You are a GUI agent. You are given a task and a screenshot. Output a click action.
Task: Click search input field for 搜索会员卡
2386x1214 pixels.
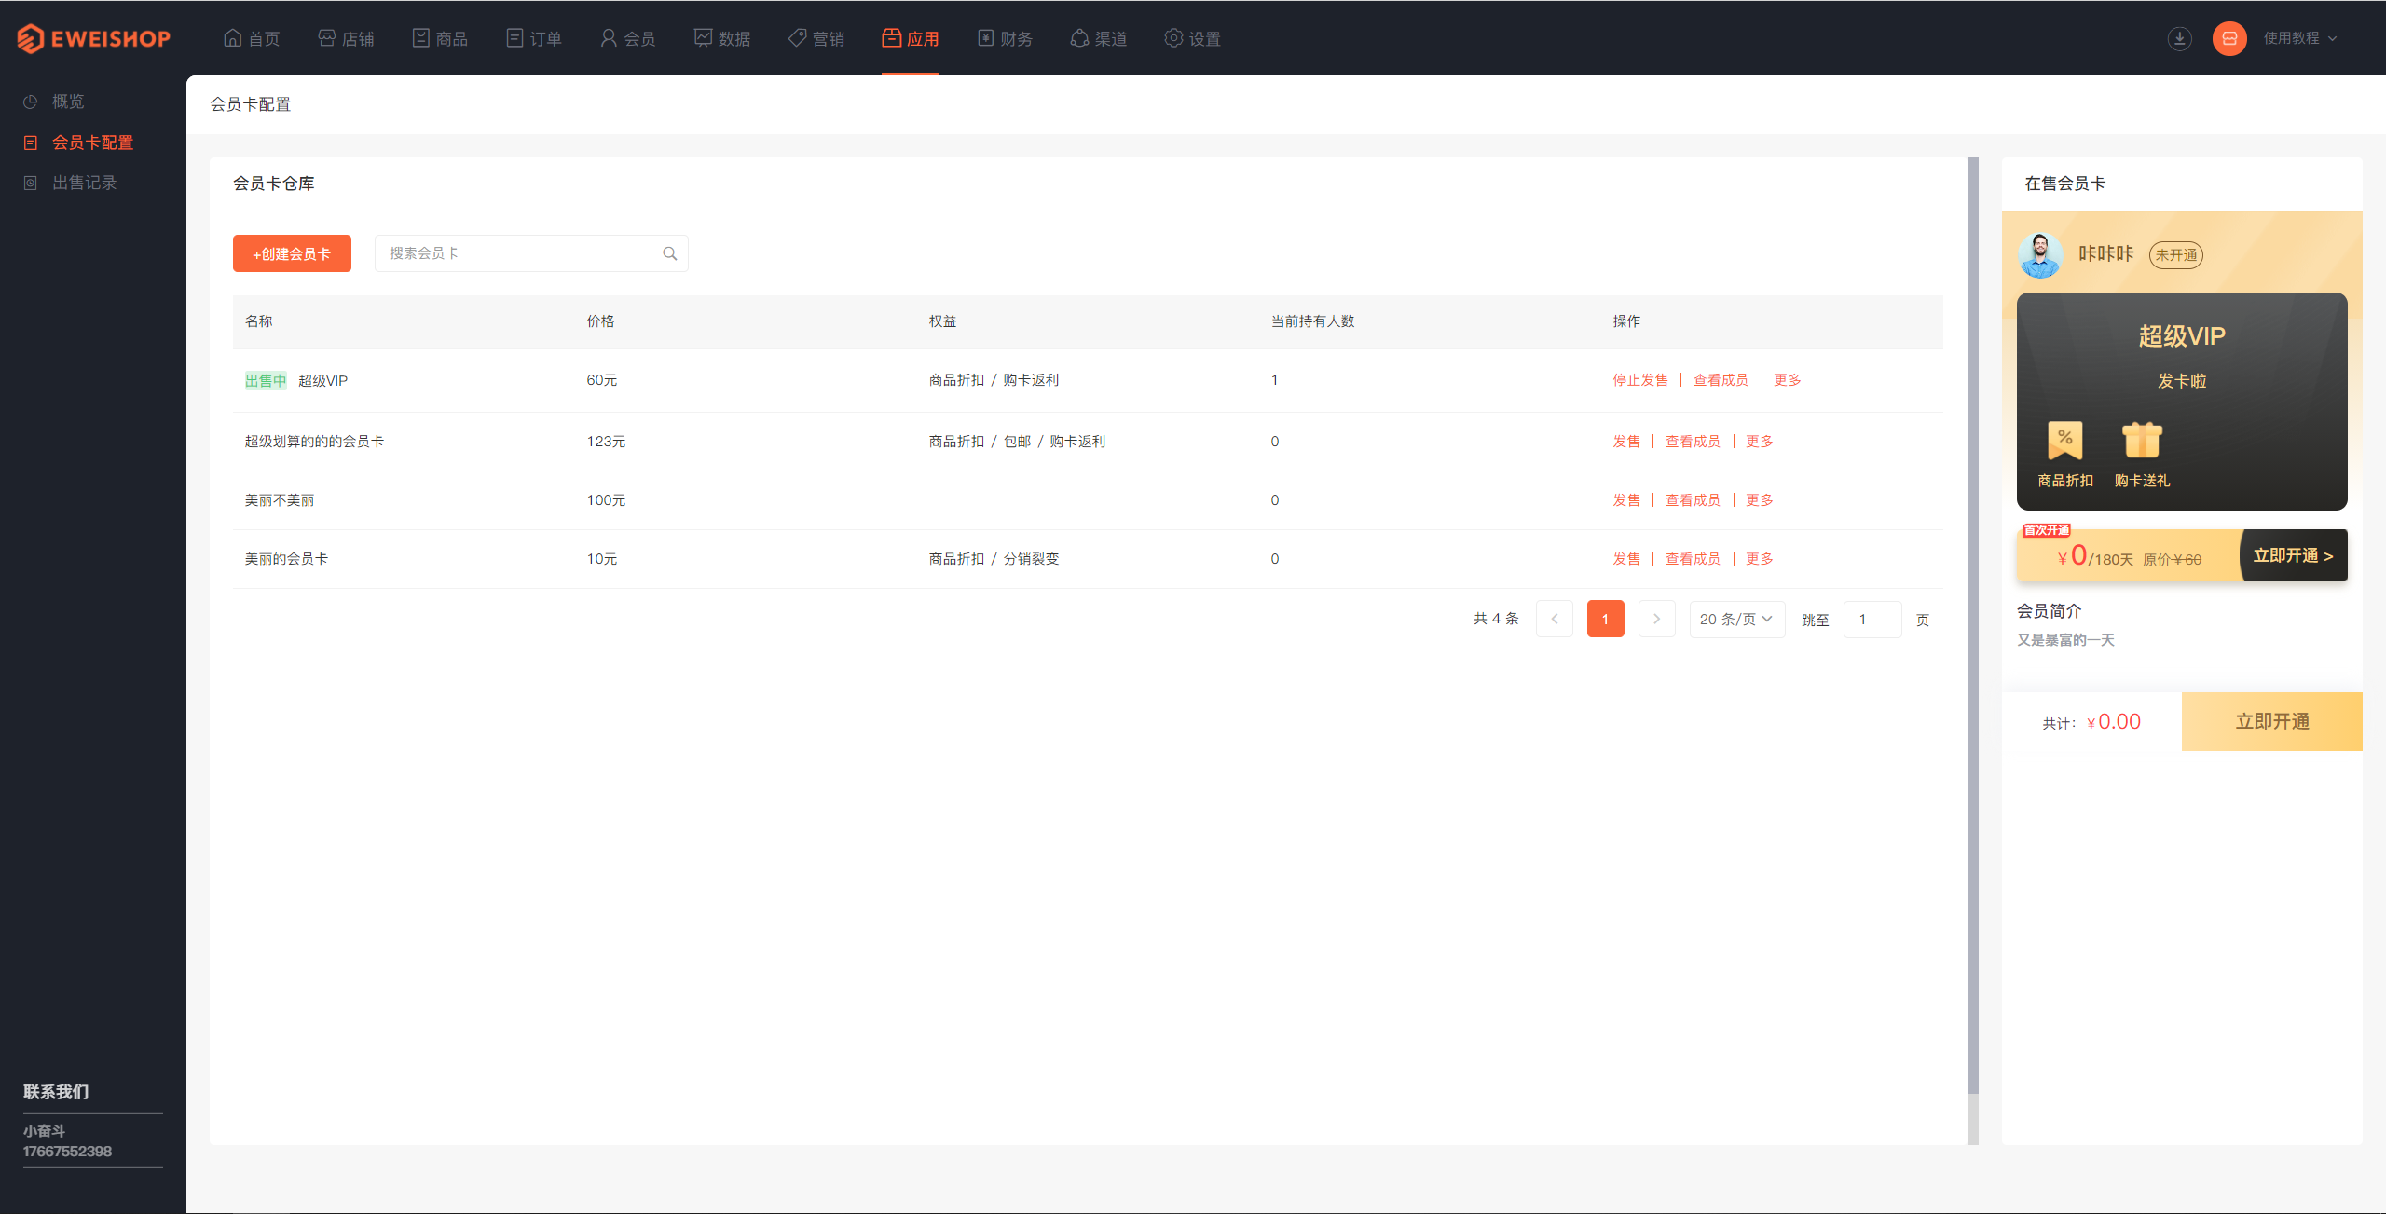tap(527, 254)
